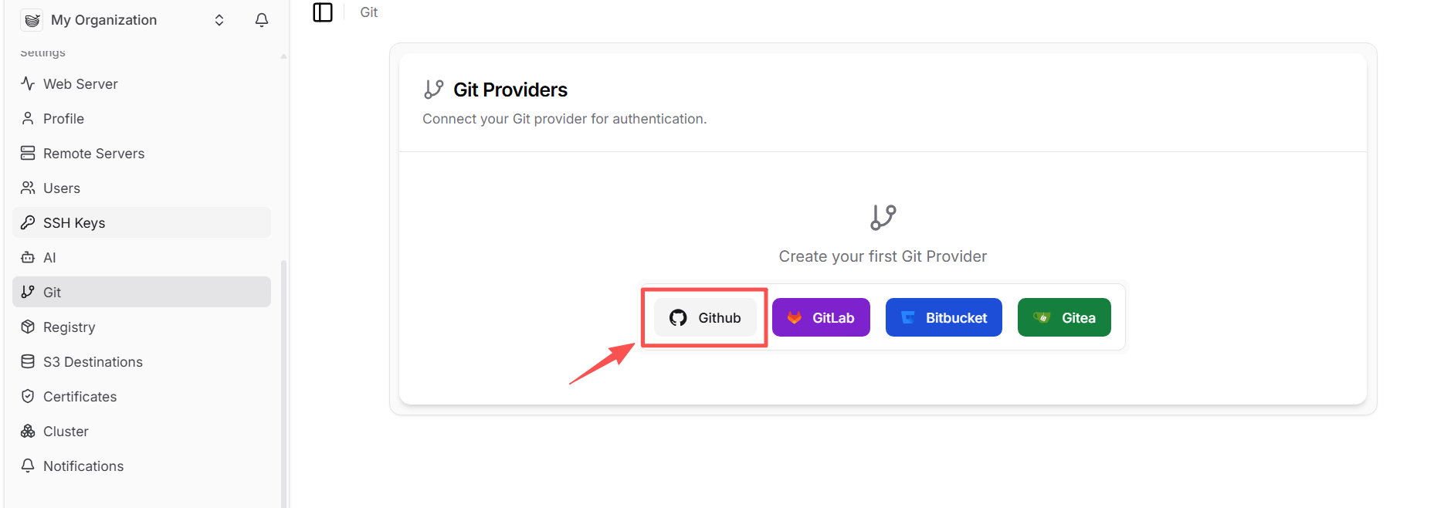The image size is (1444, 508).
Task: Click the AI robot icon in sidebar
Action: pyautogui.click(x=28, y=257)
